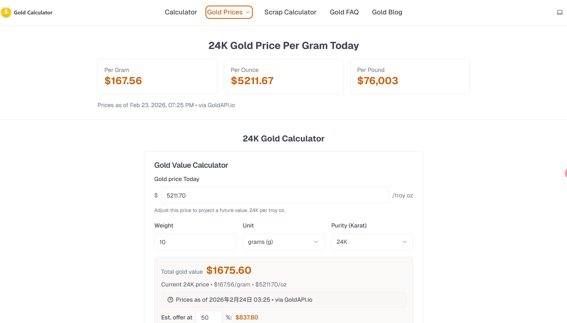Click the Total gold value amount

[x=229, y=270]
